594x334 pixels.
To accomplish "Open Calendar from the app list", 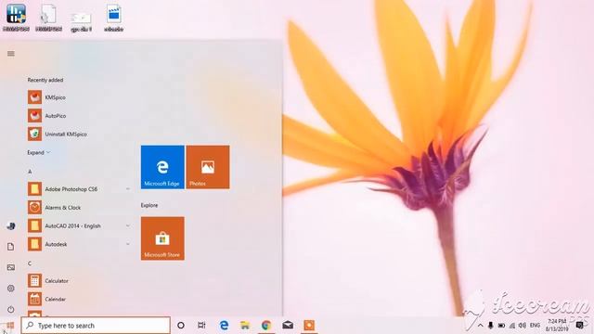I will click(47, 299).
